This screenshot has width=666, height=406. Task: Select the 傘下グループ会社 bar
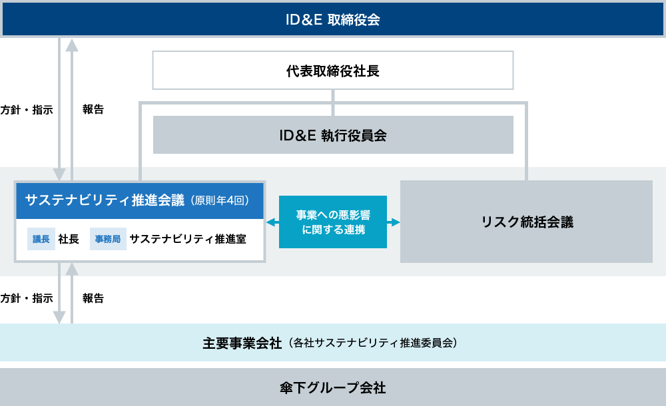[333, 387]
